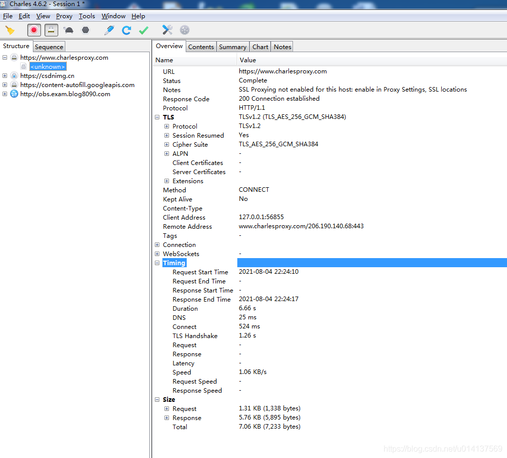Screen dimensions: 507x458
Task: Switch to the Structure tab
Action: [x=16, y=46]
